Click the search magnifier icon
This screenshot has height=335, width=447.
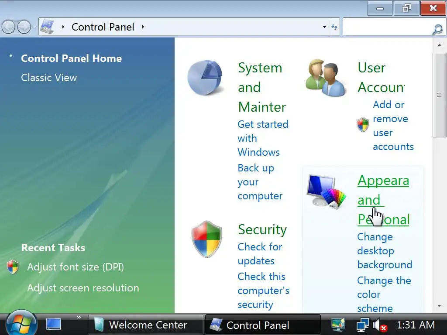pos(437,29)
